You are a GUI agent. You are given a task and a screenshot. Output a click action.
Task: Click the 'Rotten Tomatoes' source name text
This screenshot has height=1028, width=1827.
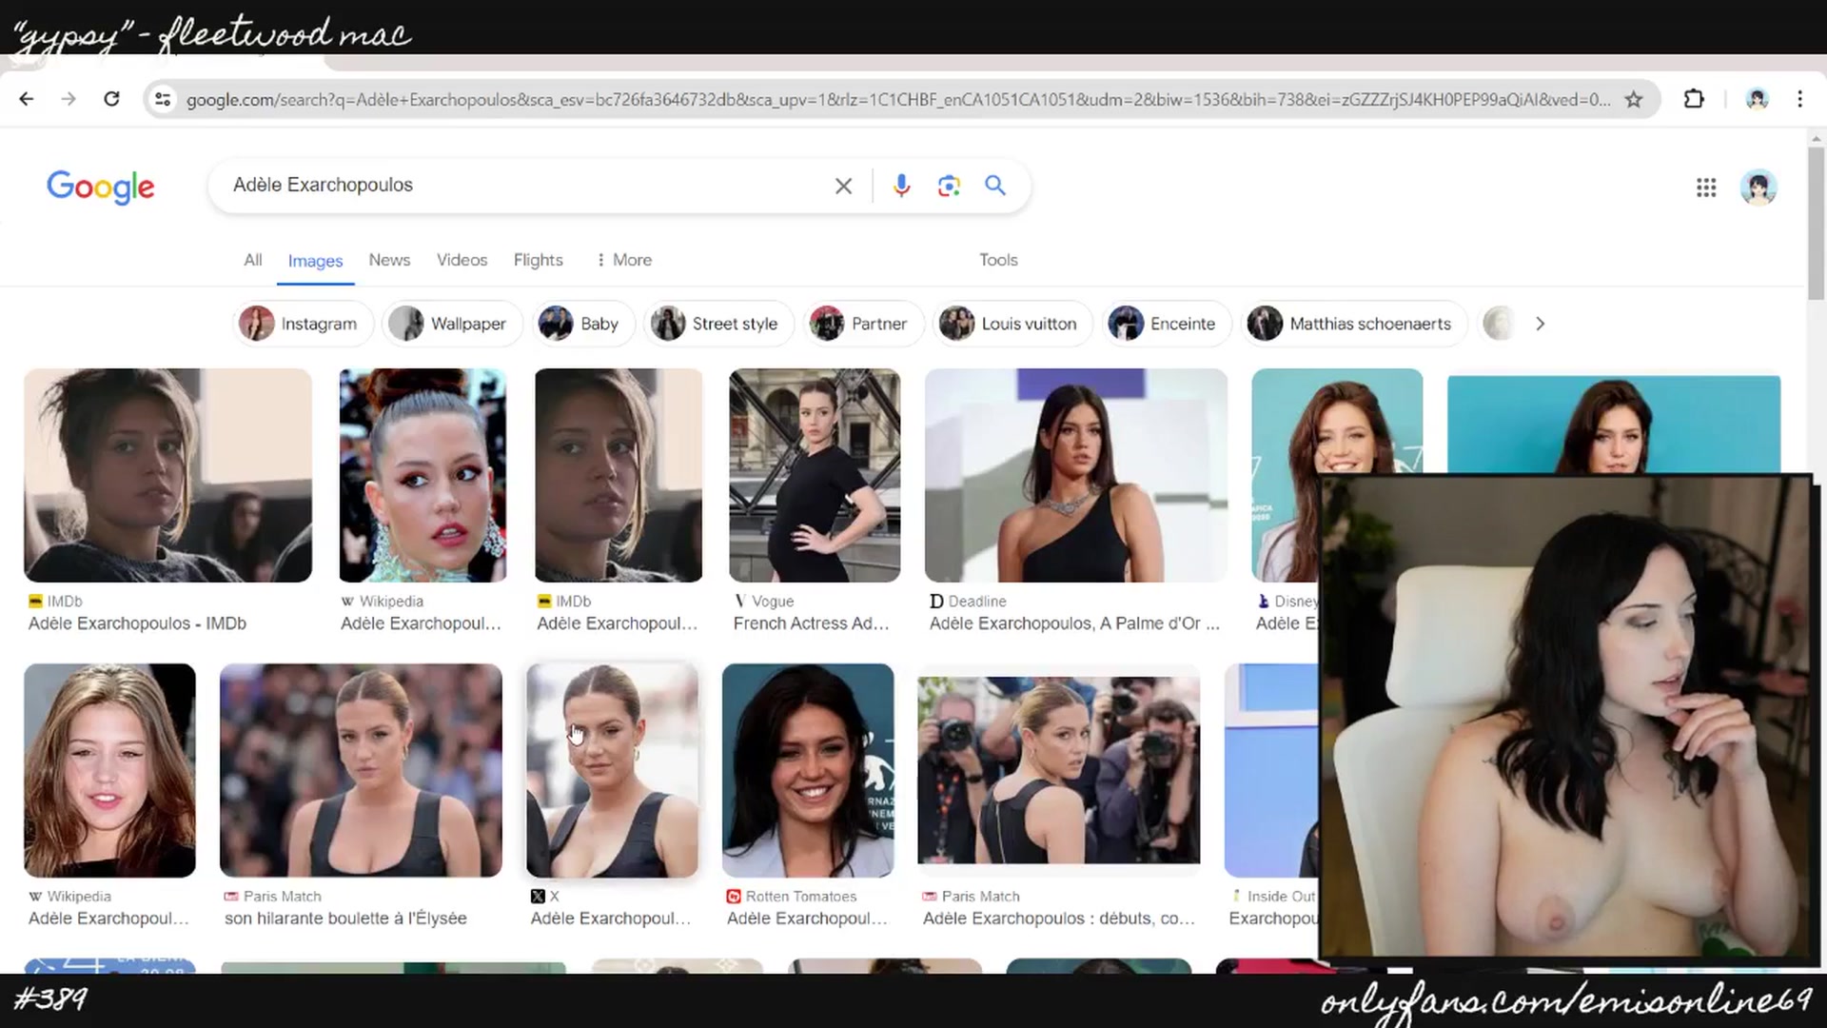801,897
